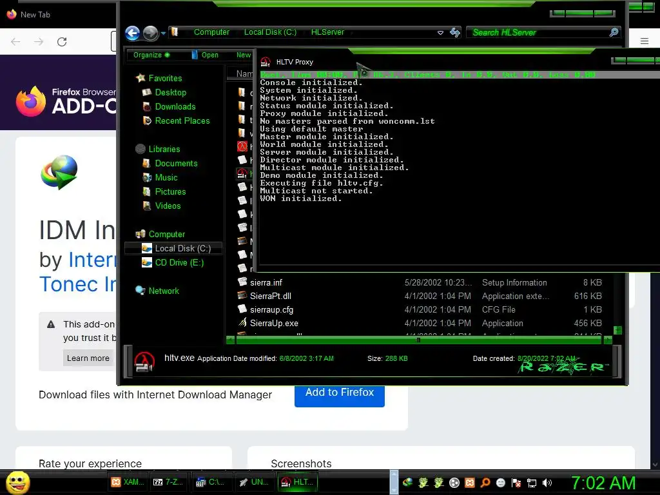Click Open button in Explorer toolbar
The height and width of the screenshot is (495, 660).
click(205, 55)
